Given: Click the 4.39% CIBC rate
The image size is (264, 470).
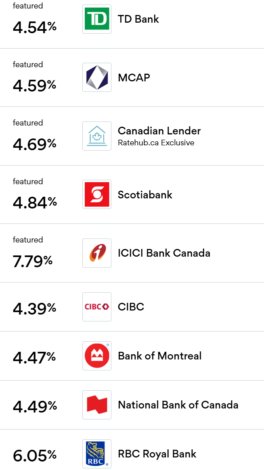Looking at the screenshot, I should pos(35,308).
